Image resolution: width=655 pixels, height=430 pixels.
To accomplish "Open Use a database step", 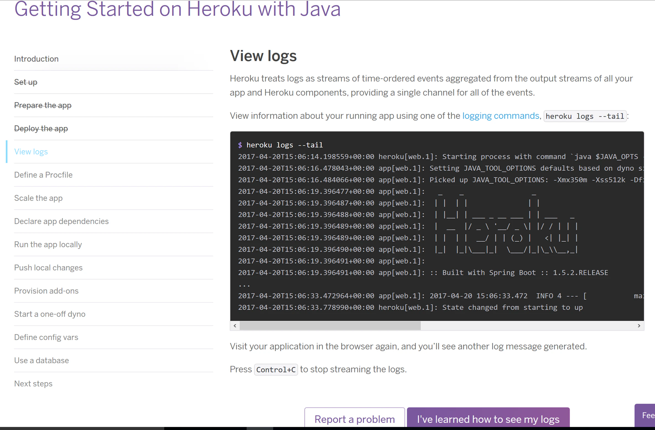I will (x=41, y=361).
